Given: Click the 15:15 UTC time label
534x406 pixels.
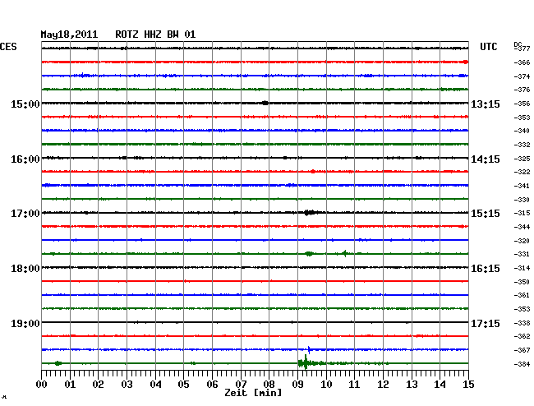Looking at the screenshot, I should tap(486, 214).
